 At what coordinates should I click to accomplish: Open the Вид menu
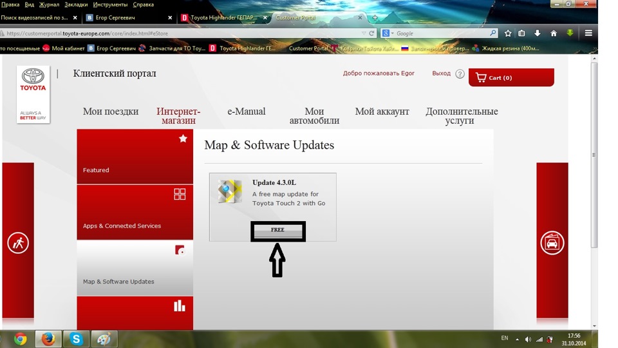click(x=29, y=5)
